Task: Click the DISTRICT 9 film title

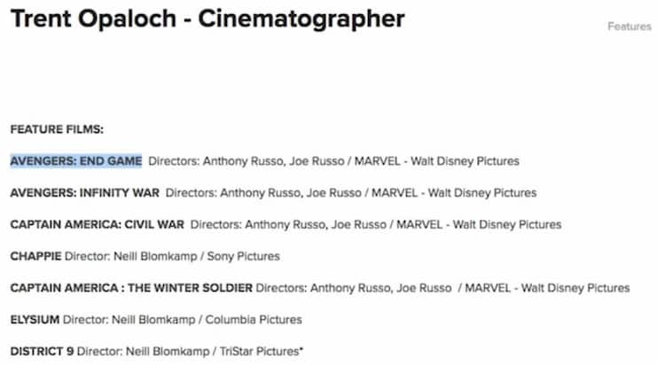Action: tap(42, 351)
